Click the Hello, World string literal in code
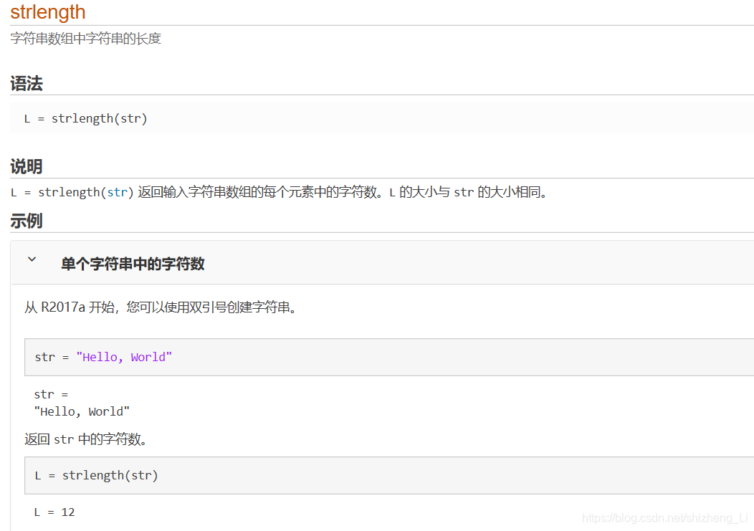The image size is (754, 531). pos(125,356)
